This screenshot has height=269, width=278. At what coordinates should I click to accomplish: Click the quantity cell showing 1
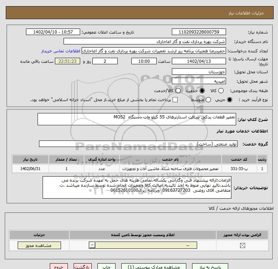click(x=66, y=169)
